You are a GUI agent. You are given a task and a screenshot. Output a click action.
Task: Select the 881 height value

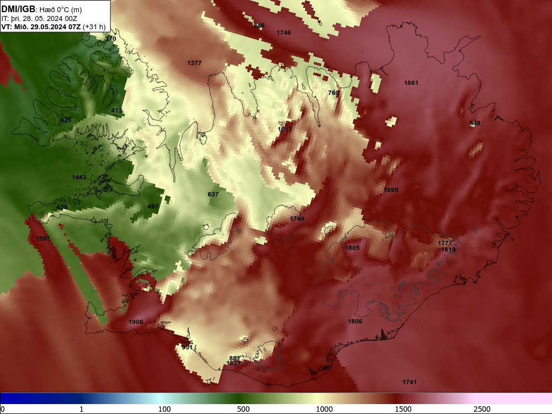click(x=235, y=359)
